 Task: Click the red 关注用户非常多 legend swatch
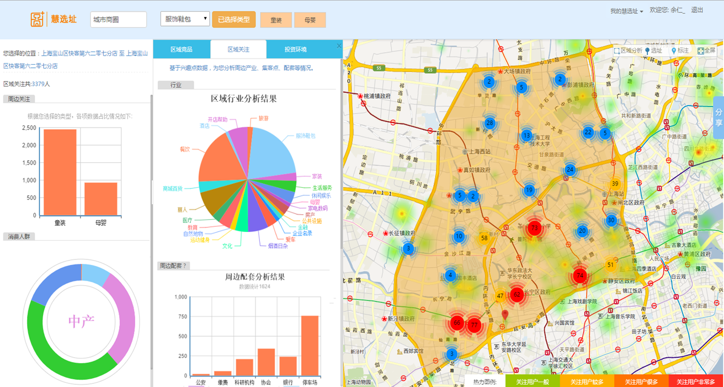coord(696,381)
